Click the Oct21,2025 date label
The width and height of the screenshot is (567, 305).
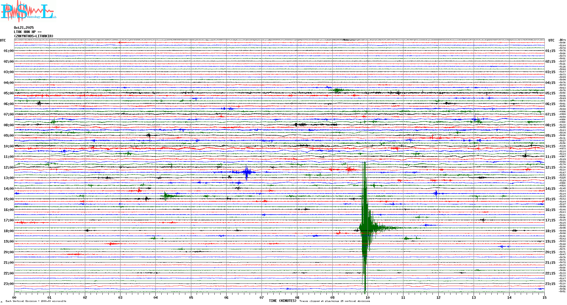[x=24, y=28]
